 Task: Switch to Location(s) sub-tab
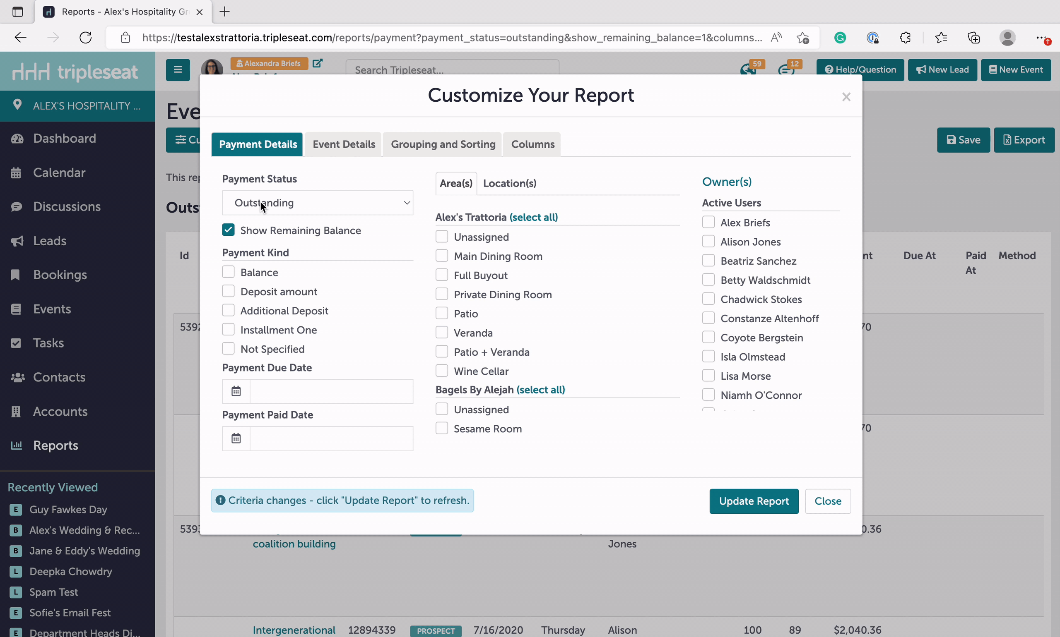click(x=510, y=183)
